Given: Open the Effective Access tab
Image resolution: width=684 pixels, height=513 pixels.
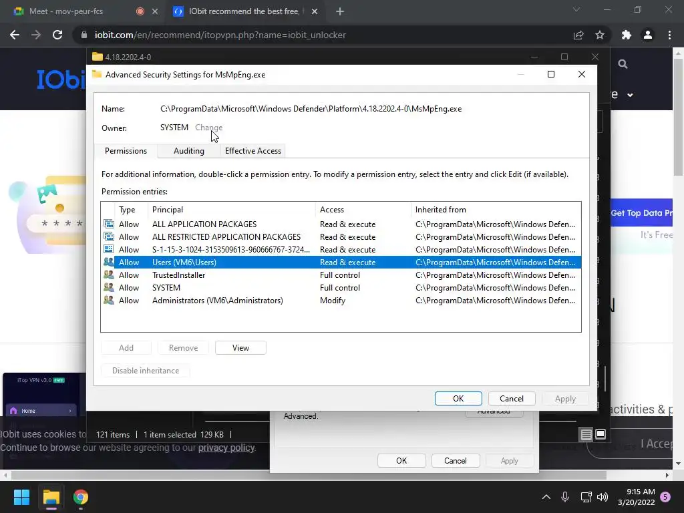Looking at the screenshot, I should [x=253, y=151].
